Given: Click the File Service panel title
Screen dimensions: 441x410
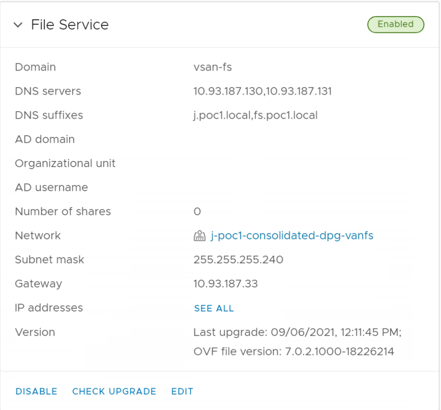Looking at the screenshot, I should [70, 25].
